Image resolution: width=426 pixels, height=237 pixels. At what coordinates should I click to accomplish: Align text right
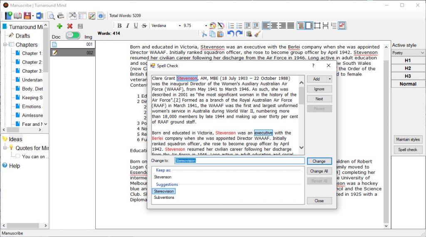click(x=282, y=25)
